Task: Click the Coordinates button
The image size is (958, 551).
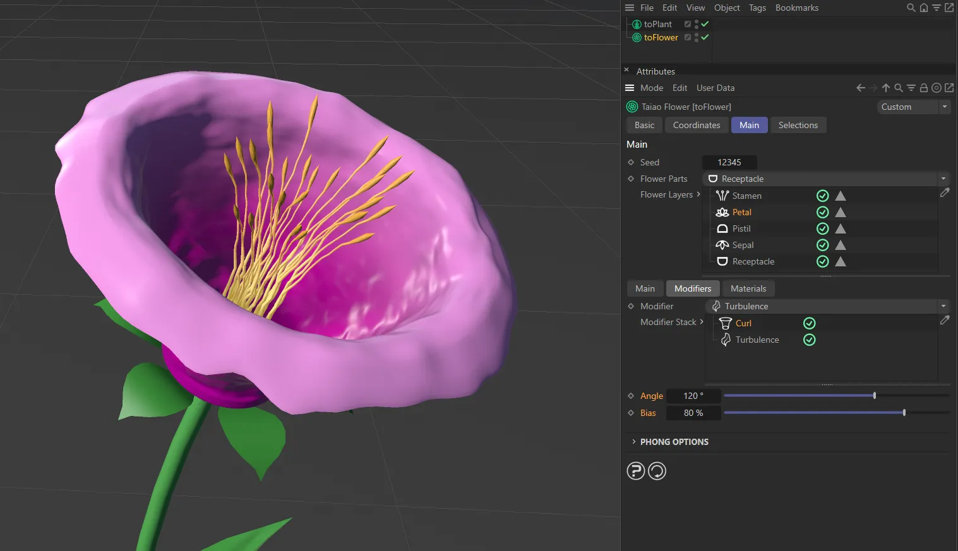Action: [696, 125]
